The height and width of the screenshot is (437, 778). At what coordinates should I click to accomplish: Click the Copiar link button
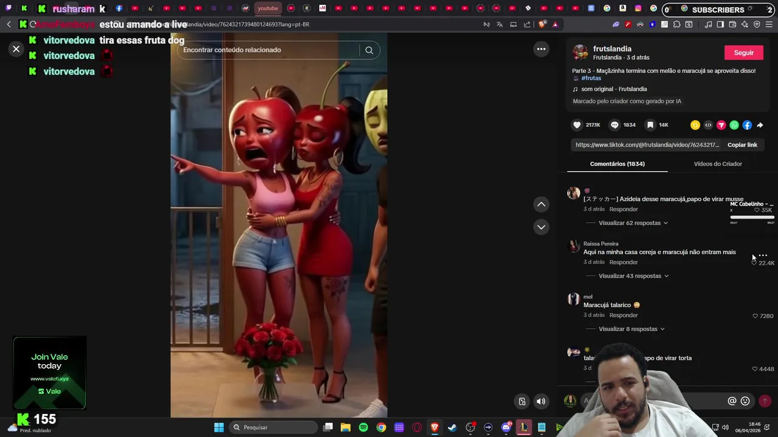[x=742, y=145]
